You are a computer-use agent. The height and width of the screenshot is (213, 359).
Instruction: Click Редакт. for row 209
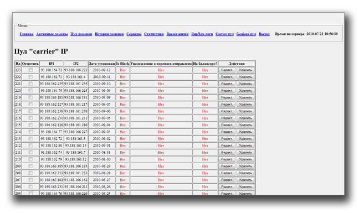[227, 166]
